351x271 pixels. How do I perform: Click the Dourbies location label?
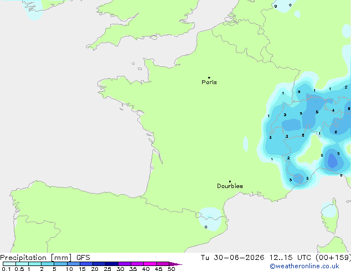[230, 186]
